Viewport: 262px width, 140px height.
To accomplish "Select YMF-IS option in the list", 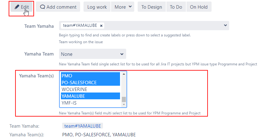I will (x=90, y=103).
